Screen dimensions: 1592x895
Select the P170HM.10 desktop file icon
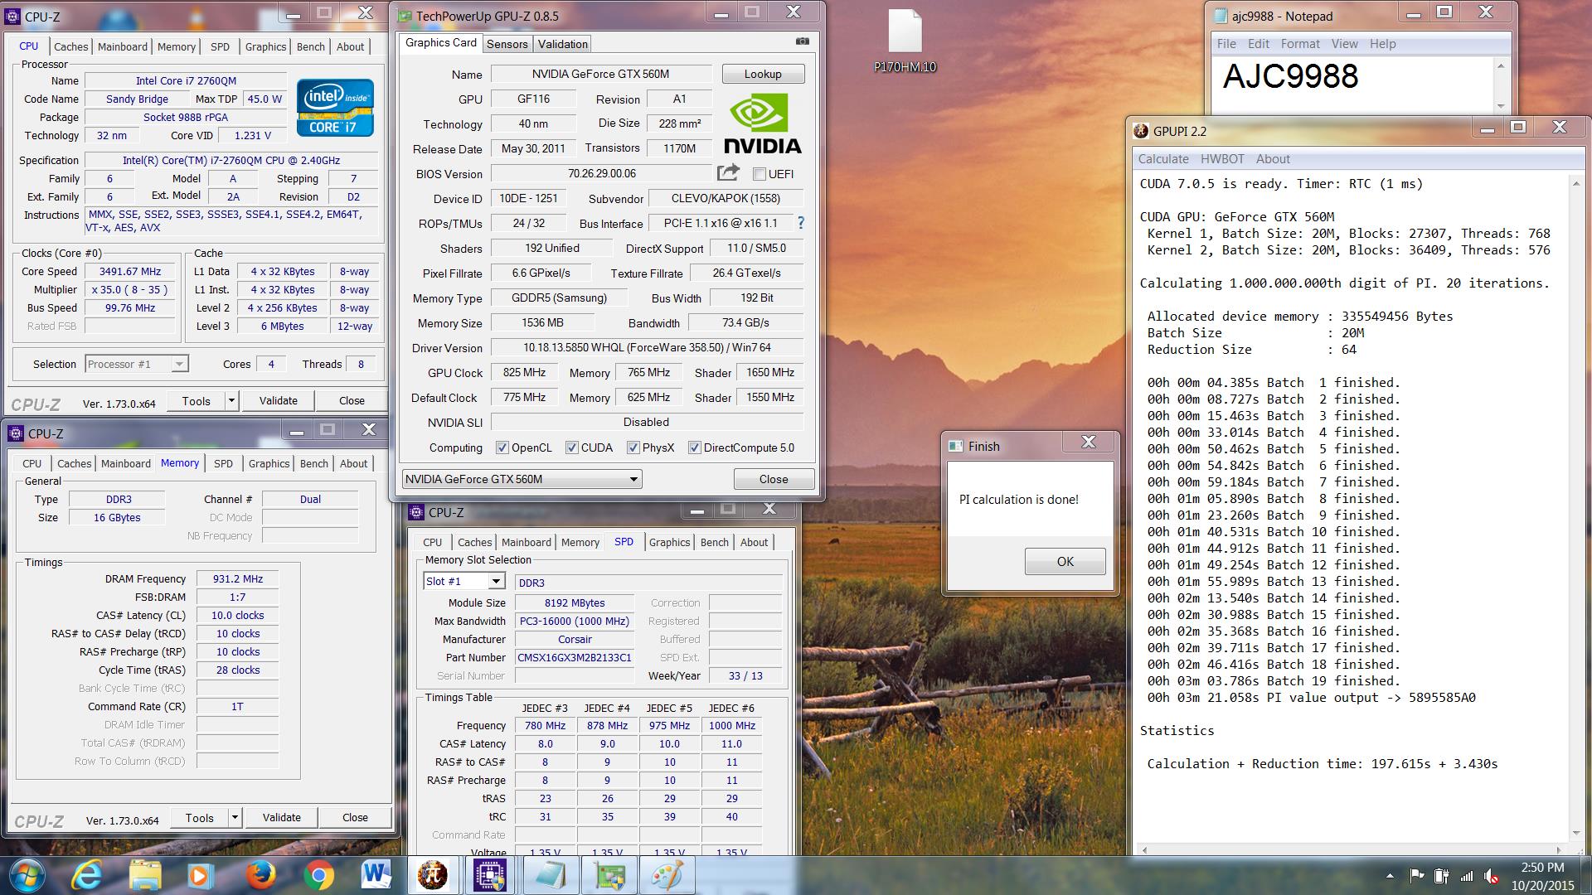(x=905, y=41)
